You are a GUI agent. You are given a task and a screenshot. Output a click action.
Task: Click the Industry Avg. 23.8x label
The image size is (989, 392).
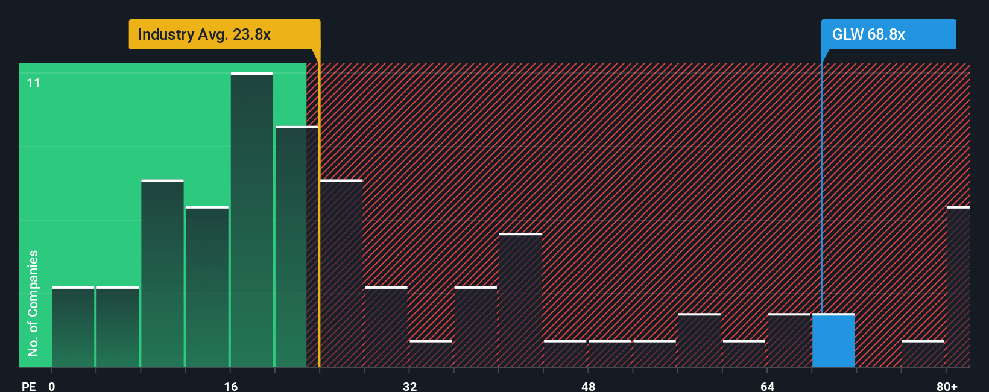tap(224, 34)
